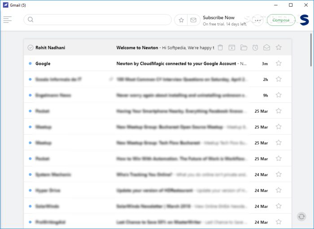Snooze the Welcome to Newton email
The image size is (314, 229).
click(x=255, y=47)
